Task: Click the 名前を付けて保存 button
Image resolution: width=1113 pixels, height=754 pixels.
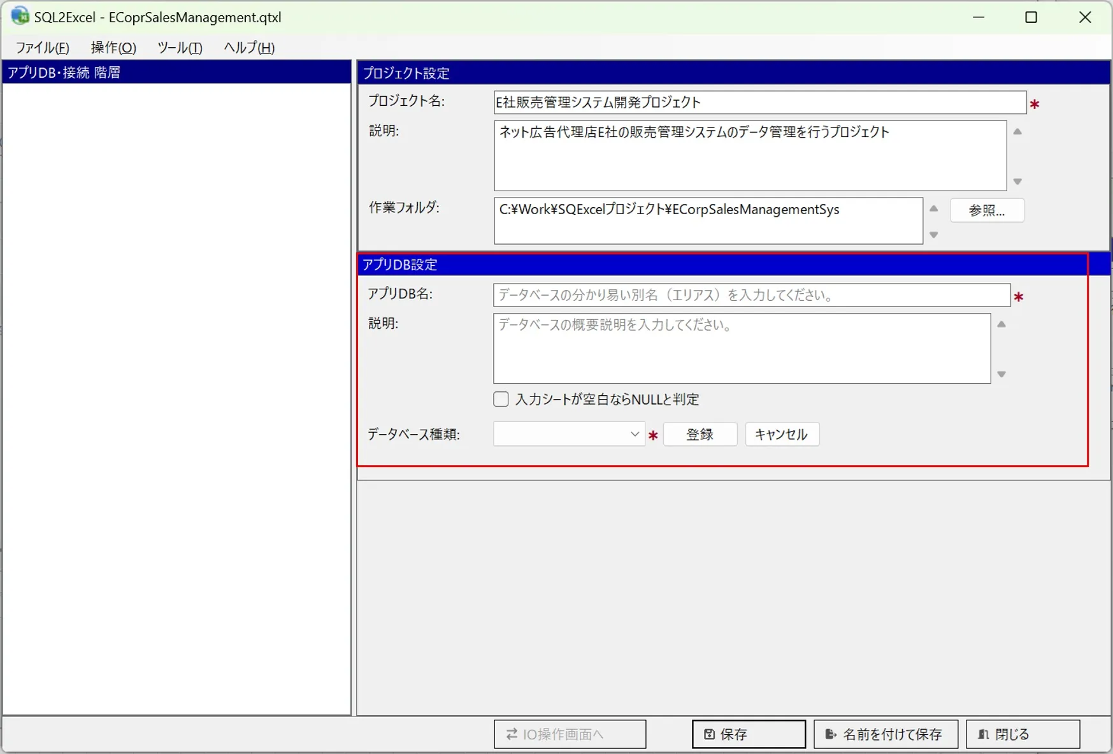Action: click(x=886, y=734)
